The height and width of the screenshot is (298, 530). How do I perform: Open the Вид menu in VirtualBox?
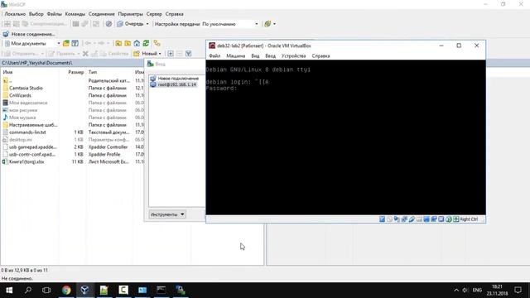click(255, 55)
